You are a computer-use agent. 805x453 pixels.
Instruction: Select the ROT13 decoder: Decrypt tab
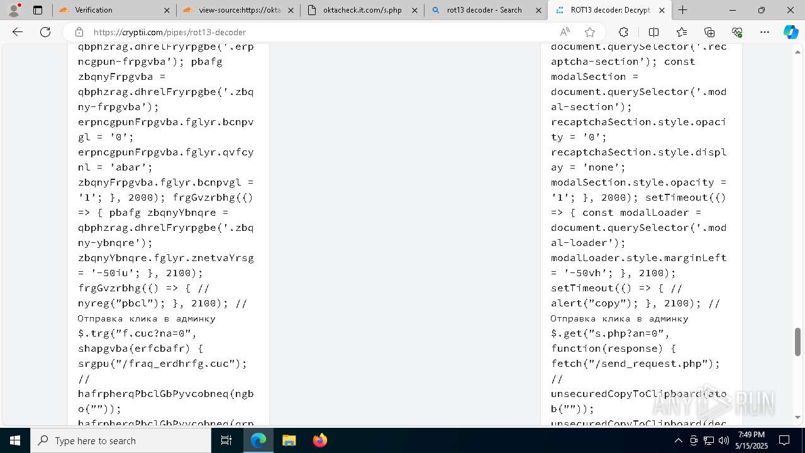coord(609,10)
